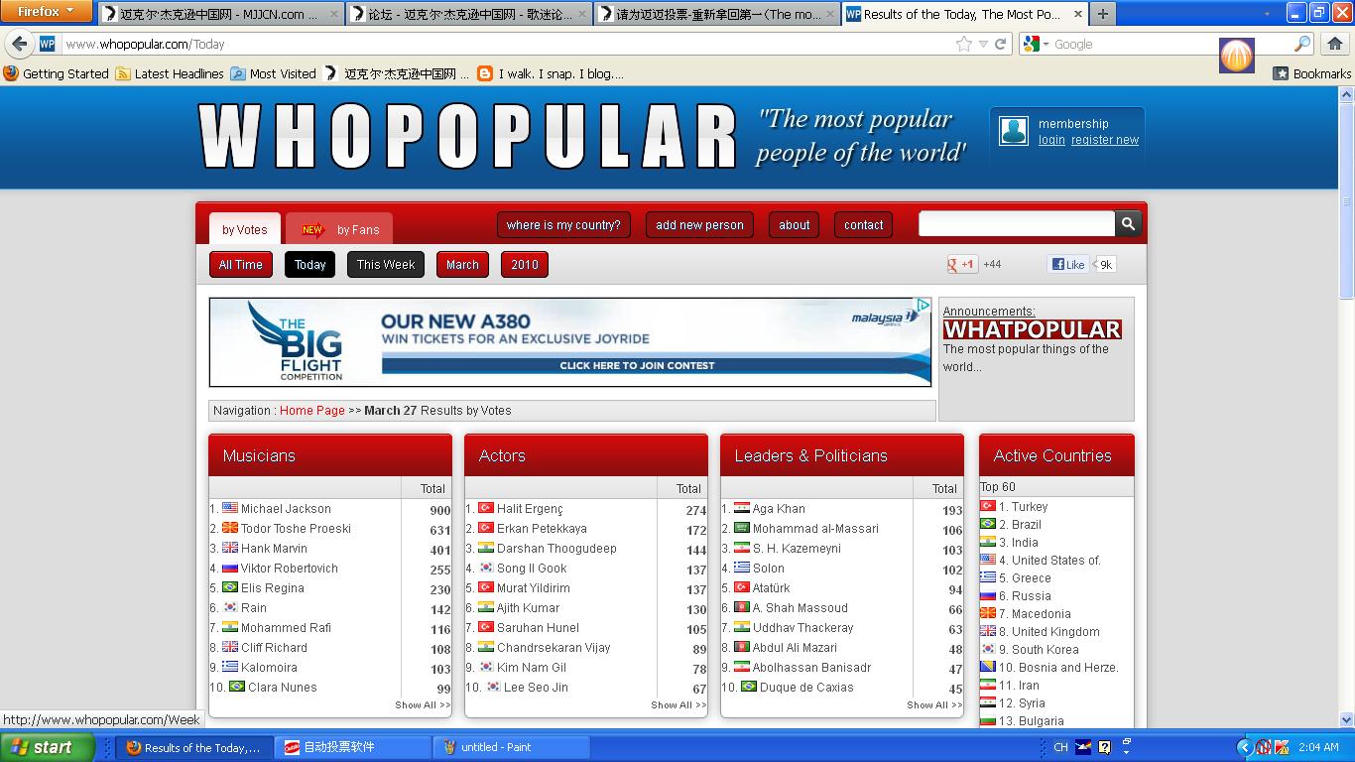
Task: Click the Google +1 button
Action: pos(962,264)
